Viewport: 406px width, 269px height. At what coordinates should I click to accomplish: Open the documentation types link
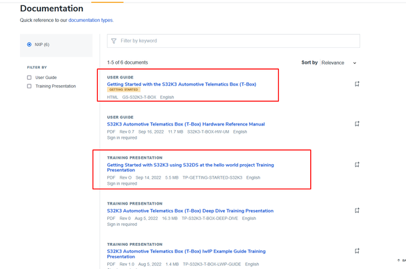click(91, 21)
